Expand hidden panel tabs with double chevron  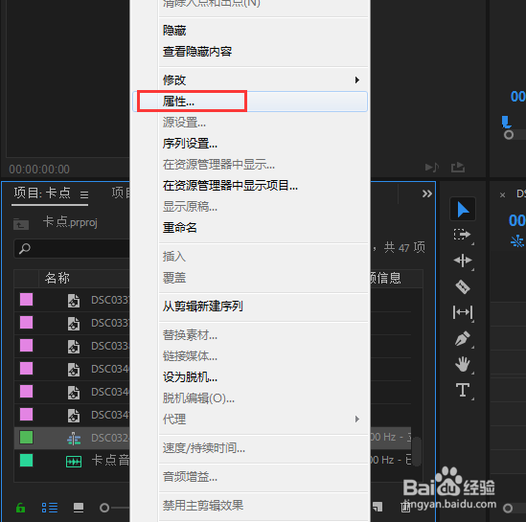pyautogui.click(x=427, y=193)
